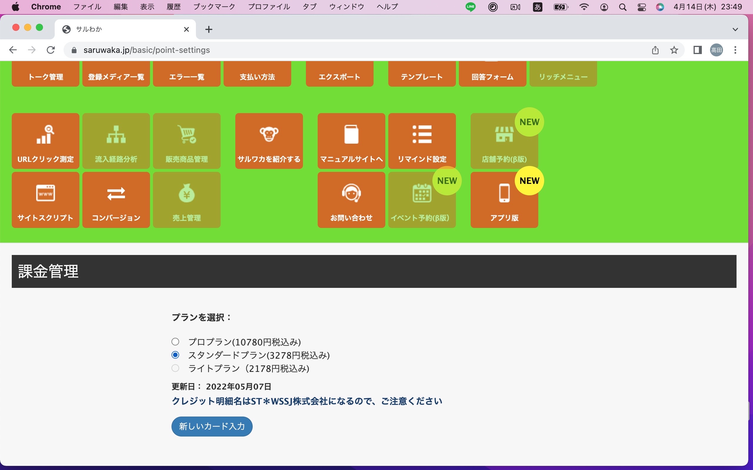The width and height of the screenshot is (753, 470).
Task: Toggle the Chrome side panel icon
Action: pyautogui.click(x=697, y=50)
